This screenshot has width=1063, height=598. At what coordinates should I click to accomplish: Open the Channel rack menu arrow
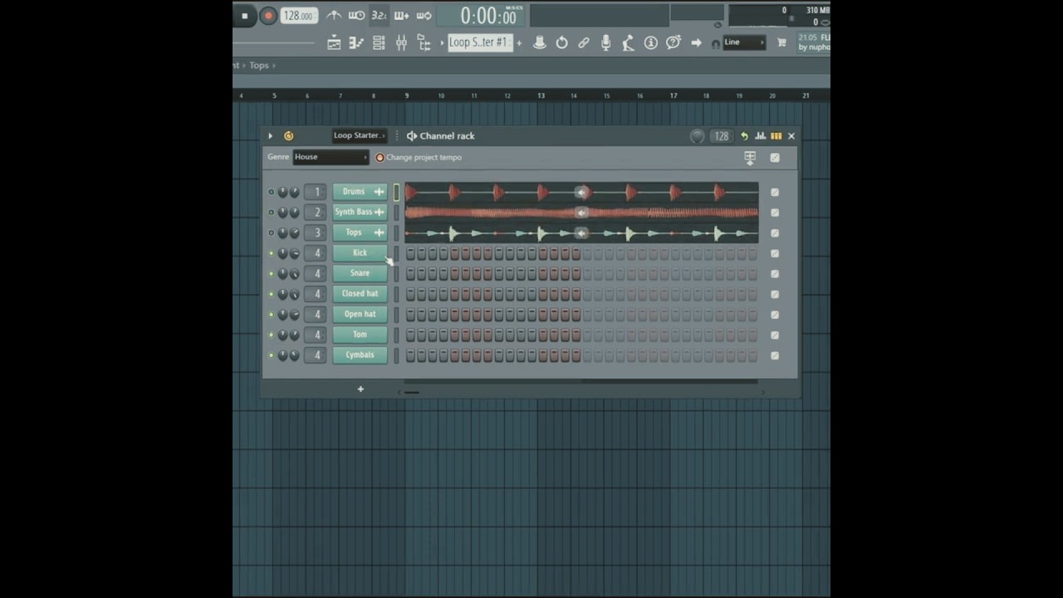pos(270,136)
